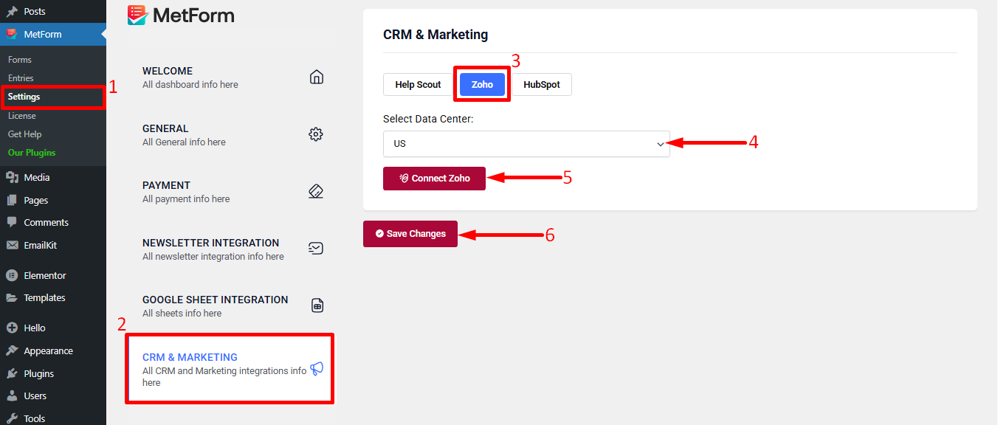998x425 pixels.
Task: Click the MetForm logo icon
Action: [x=137, y=15]
